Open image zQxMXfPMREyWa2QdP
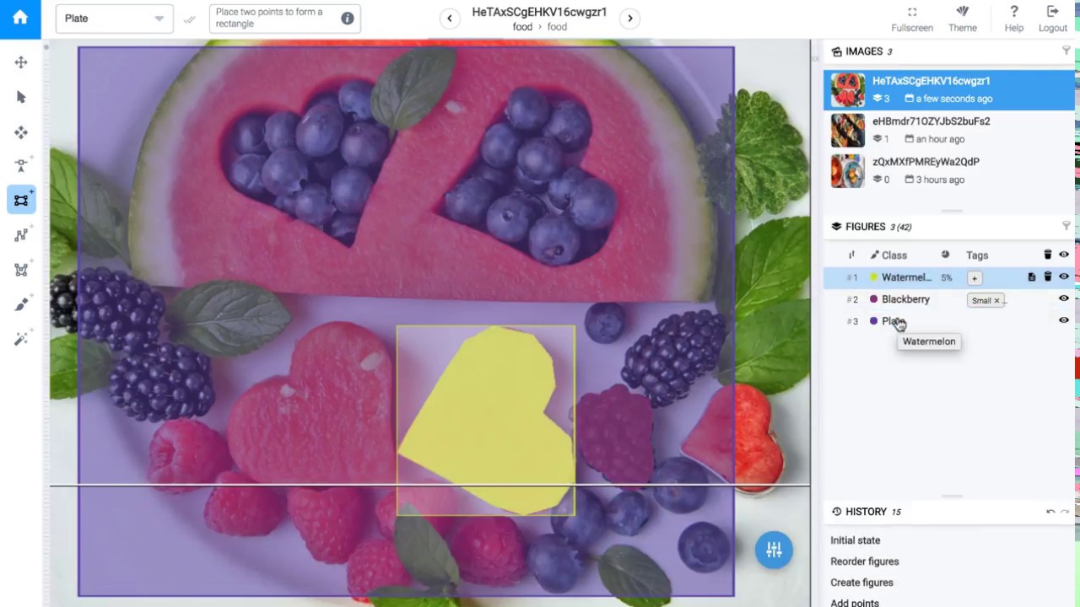Screen dimensions: 1080x607 point(949,170)
